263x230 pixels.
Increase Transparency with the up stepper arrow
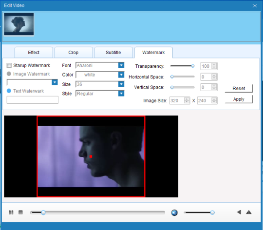tap(214, 65)
